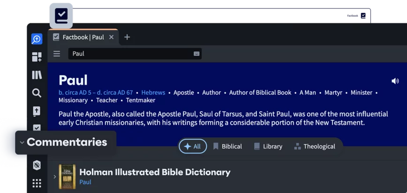Open the Paul link under Holman Dictionary
Image resolution: width=407 pixels, height=193 pixels.
click(85, 182)
